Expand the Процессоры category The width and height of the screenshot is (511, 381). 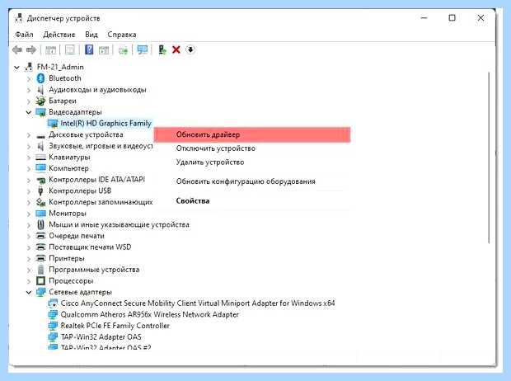point(29,281)
